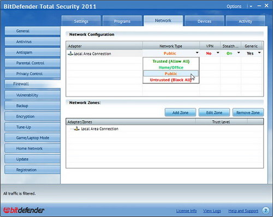Click the Edit Zone button
Screen dimensions: 273x217
214,112
